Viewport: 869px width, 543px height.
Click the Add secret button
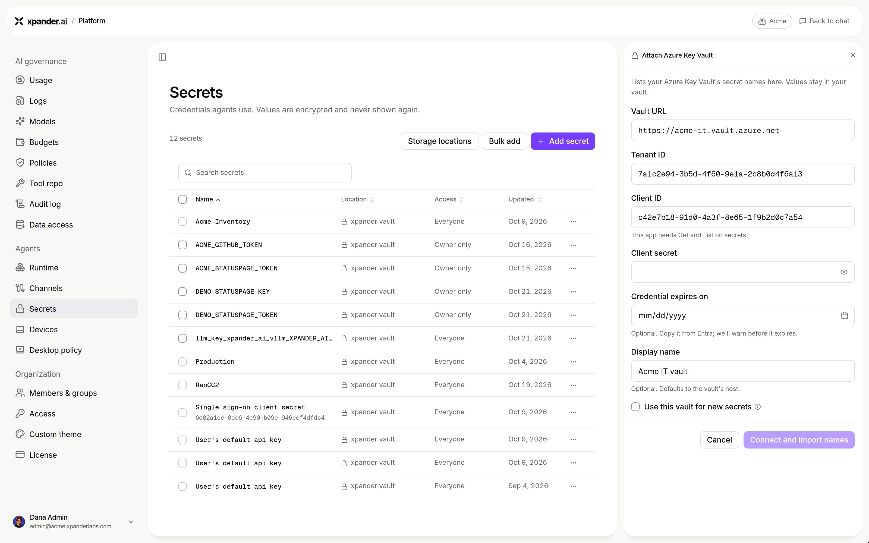click(x=563, y=141)
